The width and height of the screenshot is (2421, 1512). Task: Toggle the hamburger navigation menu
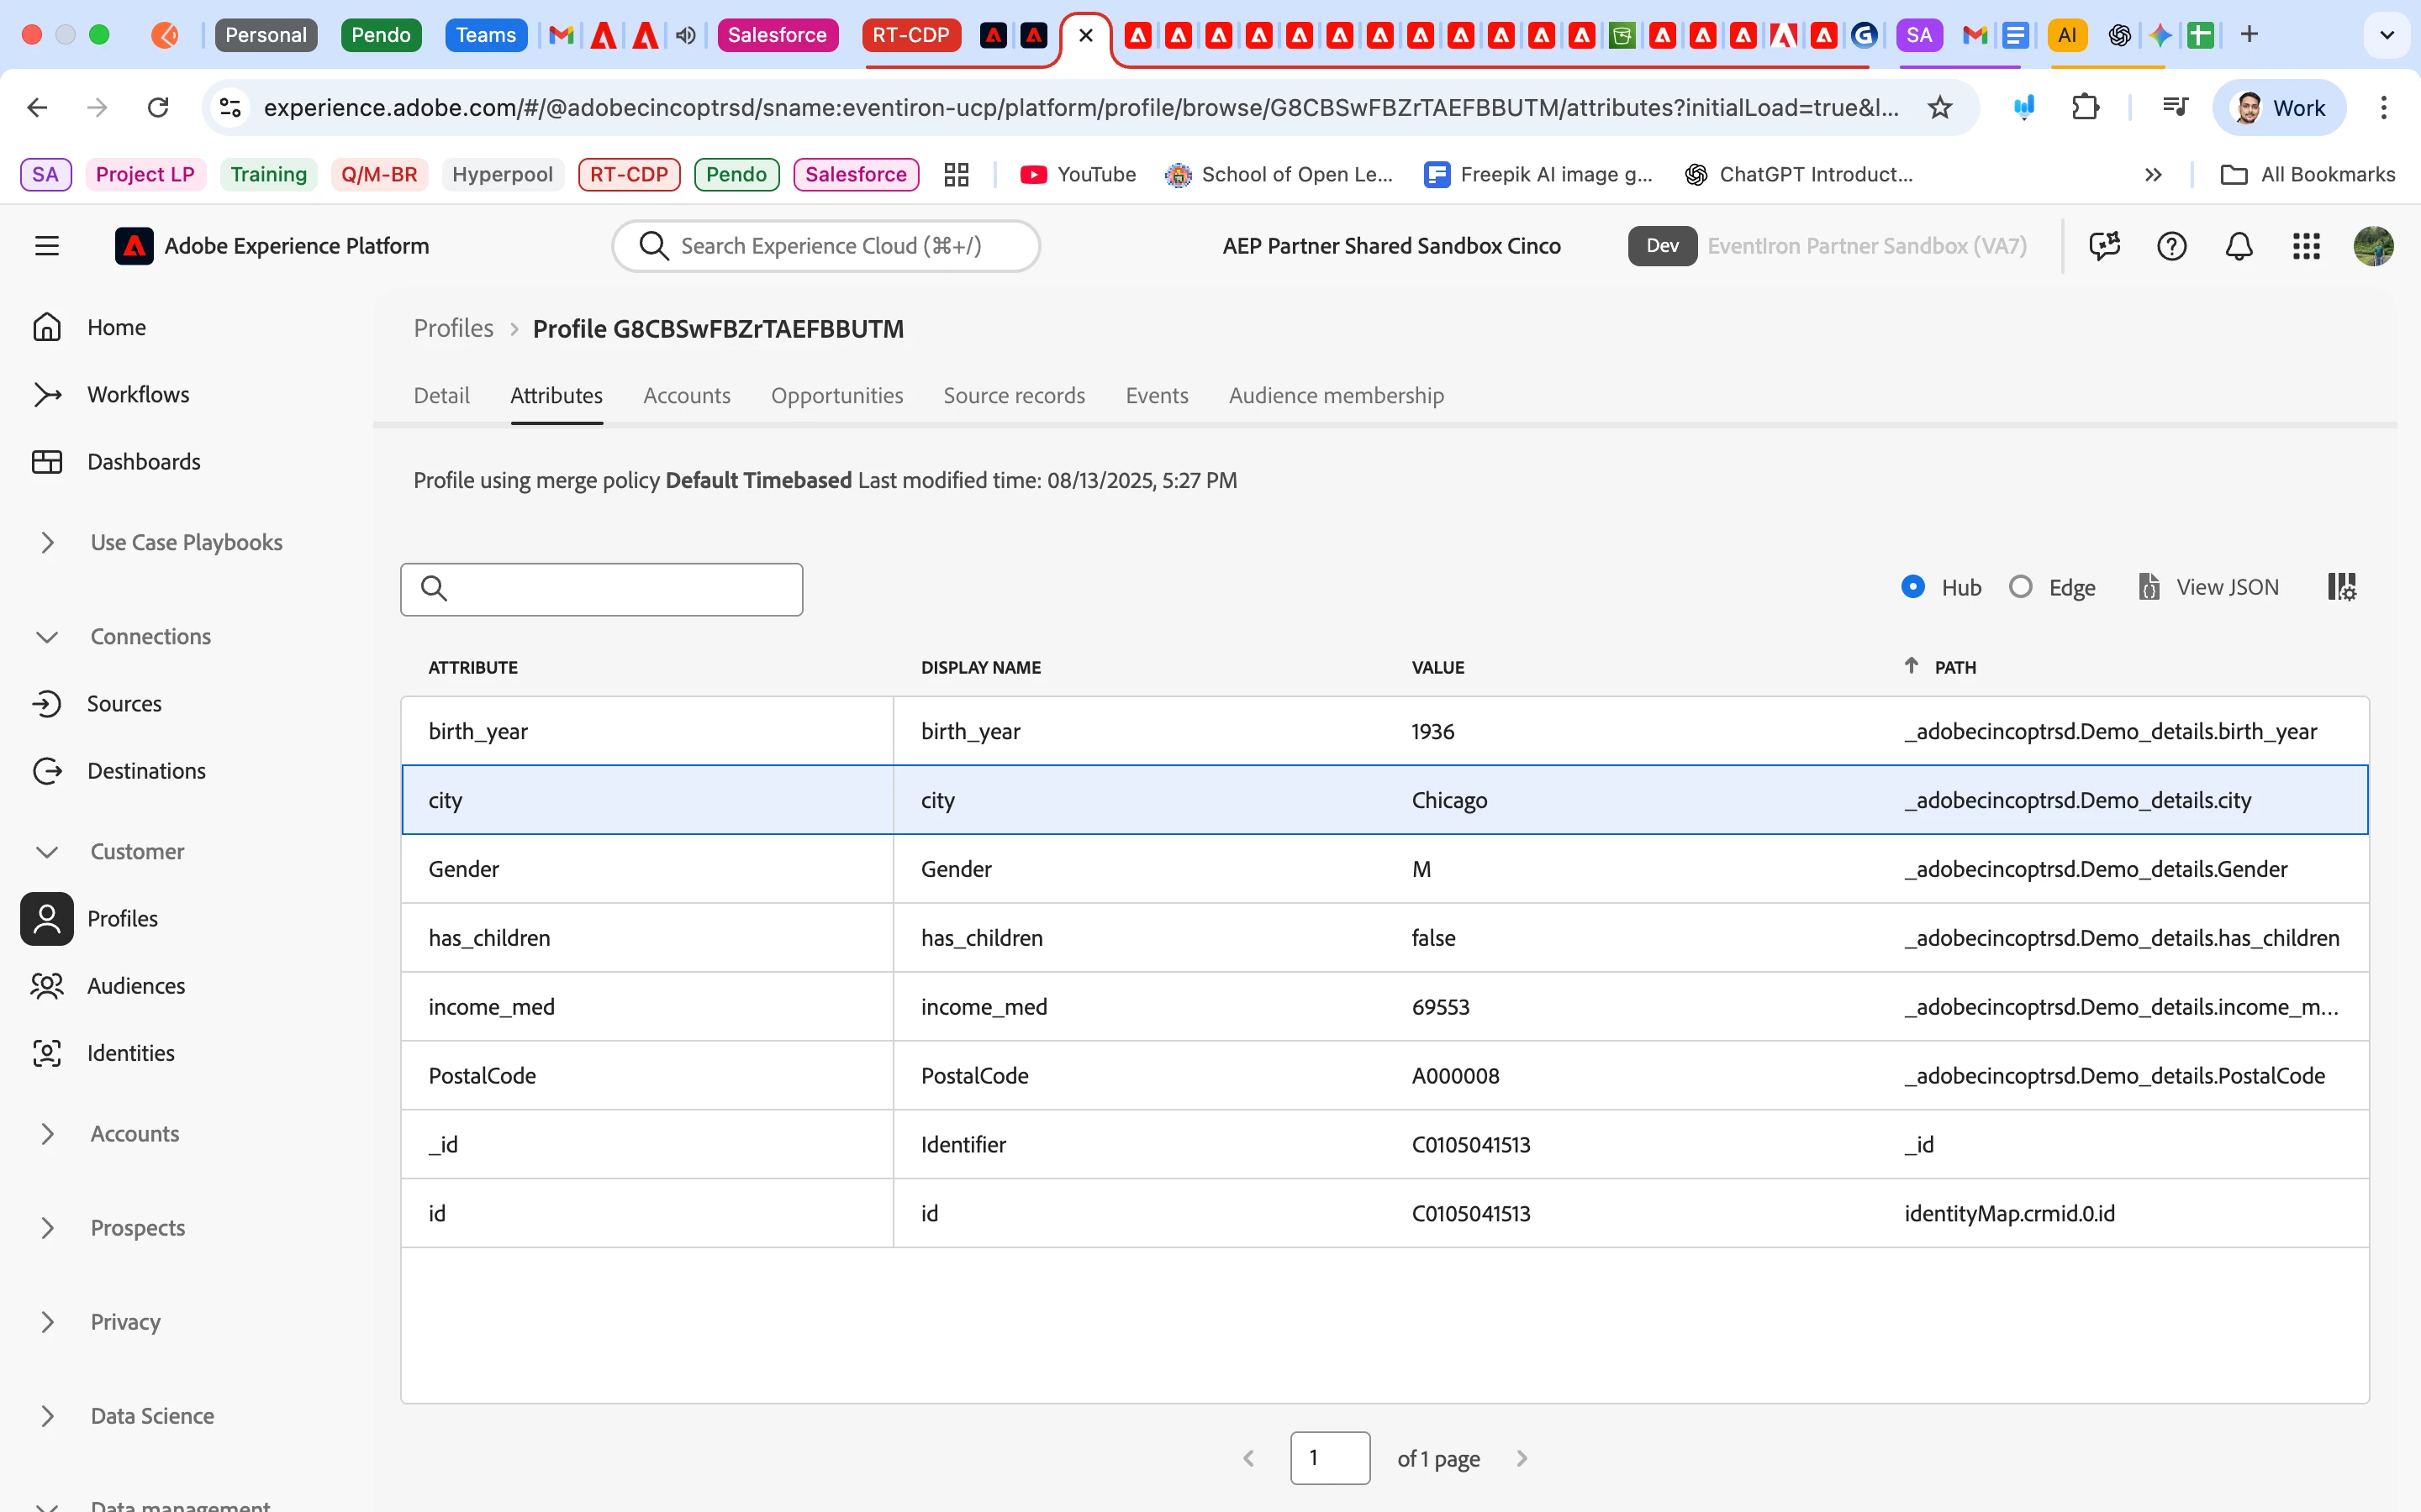pyautogui.click(x=47, y=246)
